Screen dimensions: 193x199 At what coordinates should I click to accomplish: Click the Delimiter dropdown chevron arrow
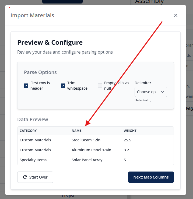pos(162,92)
